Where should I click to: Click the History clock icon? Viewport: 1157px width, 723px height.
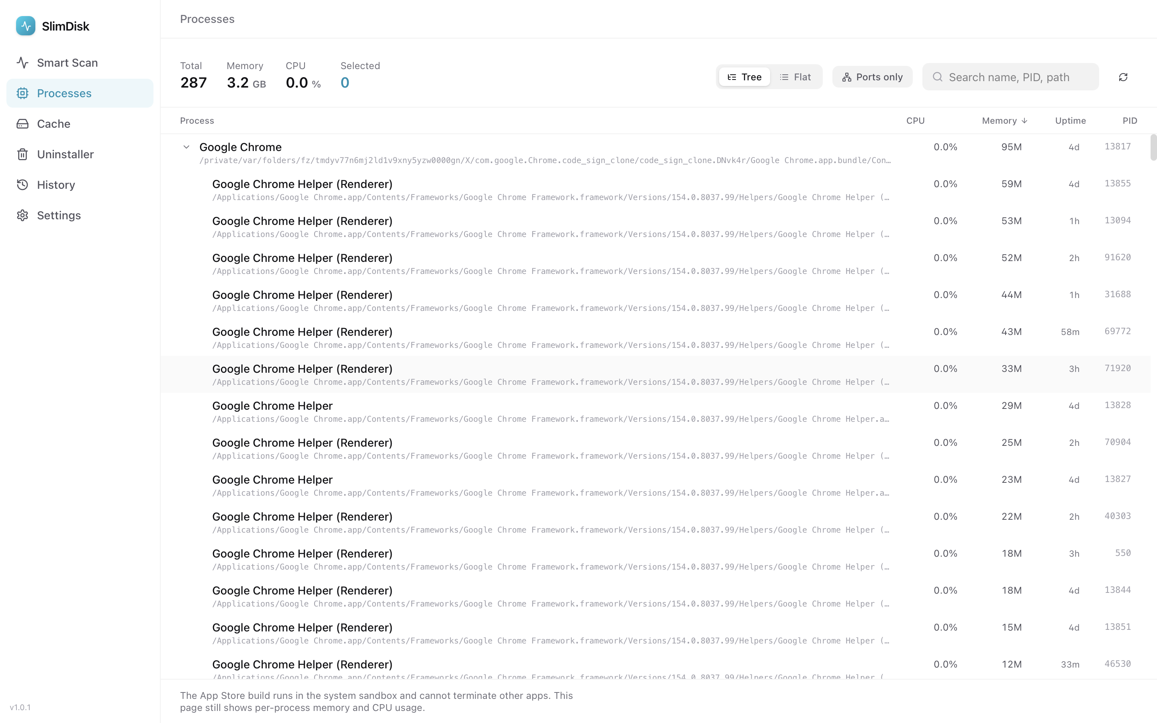coord(22,185)
